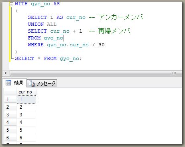
Task: Click gyo_no in the WITH line
Action: click(41, 4)
